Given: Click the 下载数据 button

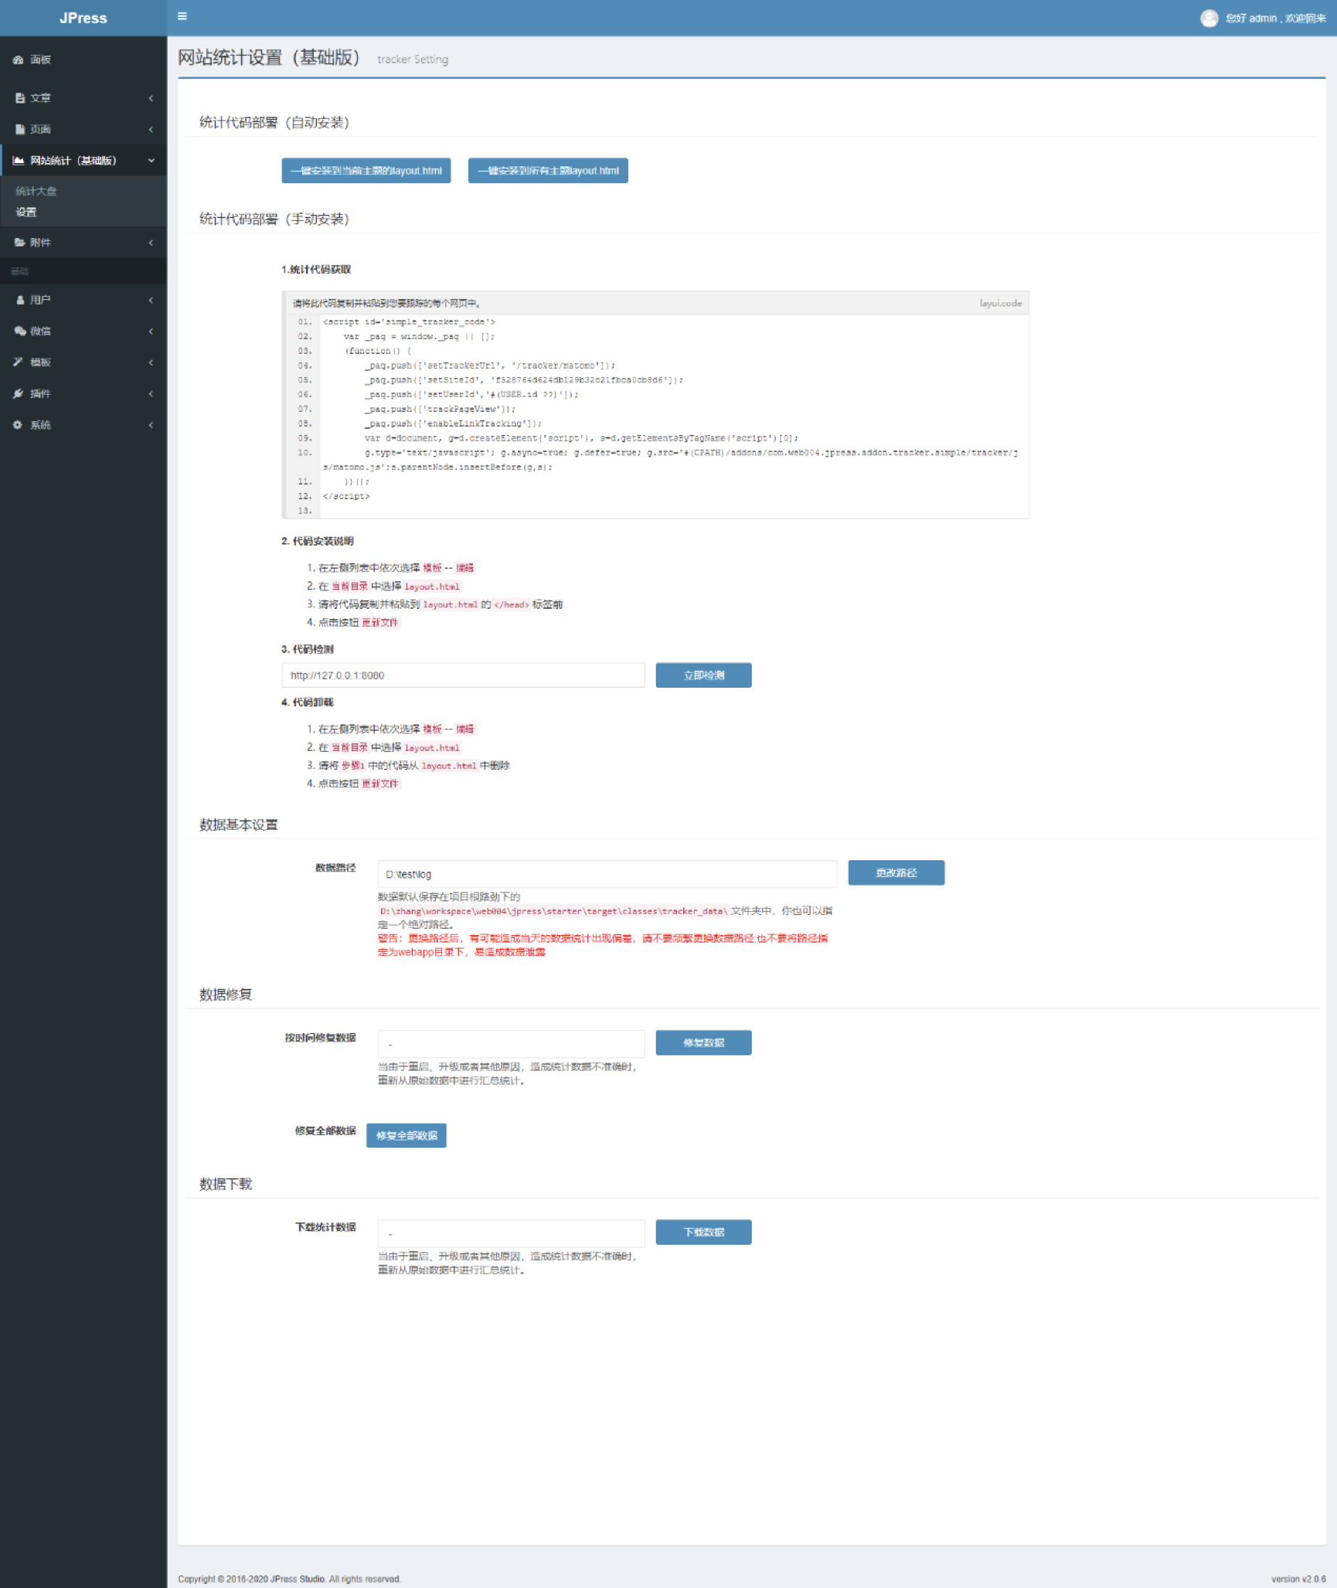Looking at the screenshot, I should 703,1232.
